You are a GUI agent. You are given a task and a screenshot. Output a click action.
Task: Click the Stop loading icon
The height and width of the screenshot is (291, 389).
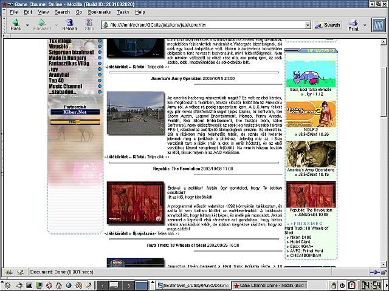point(89,25)
